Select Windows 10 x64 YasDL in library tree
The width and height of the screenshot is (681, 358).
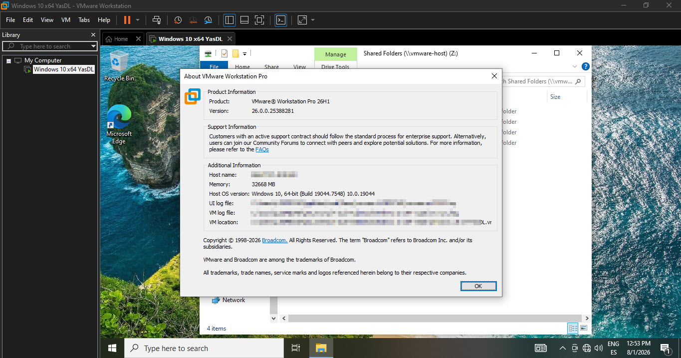click(64, 69)
